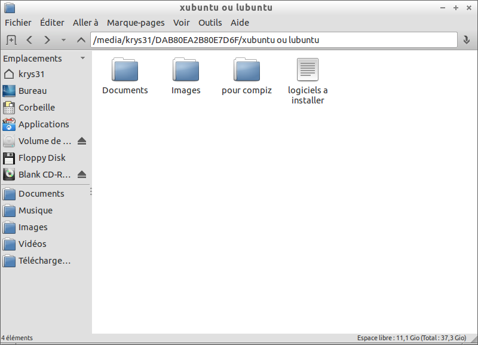The height and width of the screenshot is (345, 478).
Task: Open the Outils menu
Action: [x=210, y=23]
